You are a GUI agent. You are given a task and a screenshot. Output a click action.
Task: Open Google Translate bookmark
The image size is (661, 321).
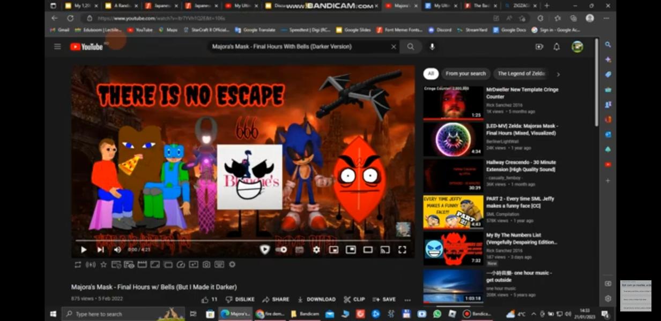[x=255, y=30]
